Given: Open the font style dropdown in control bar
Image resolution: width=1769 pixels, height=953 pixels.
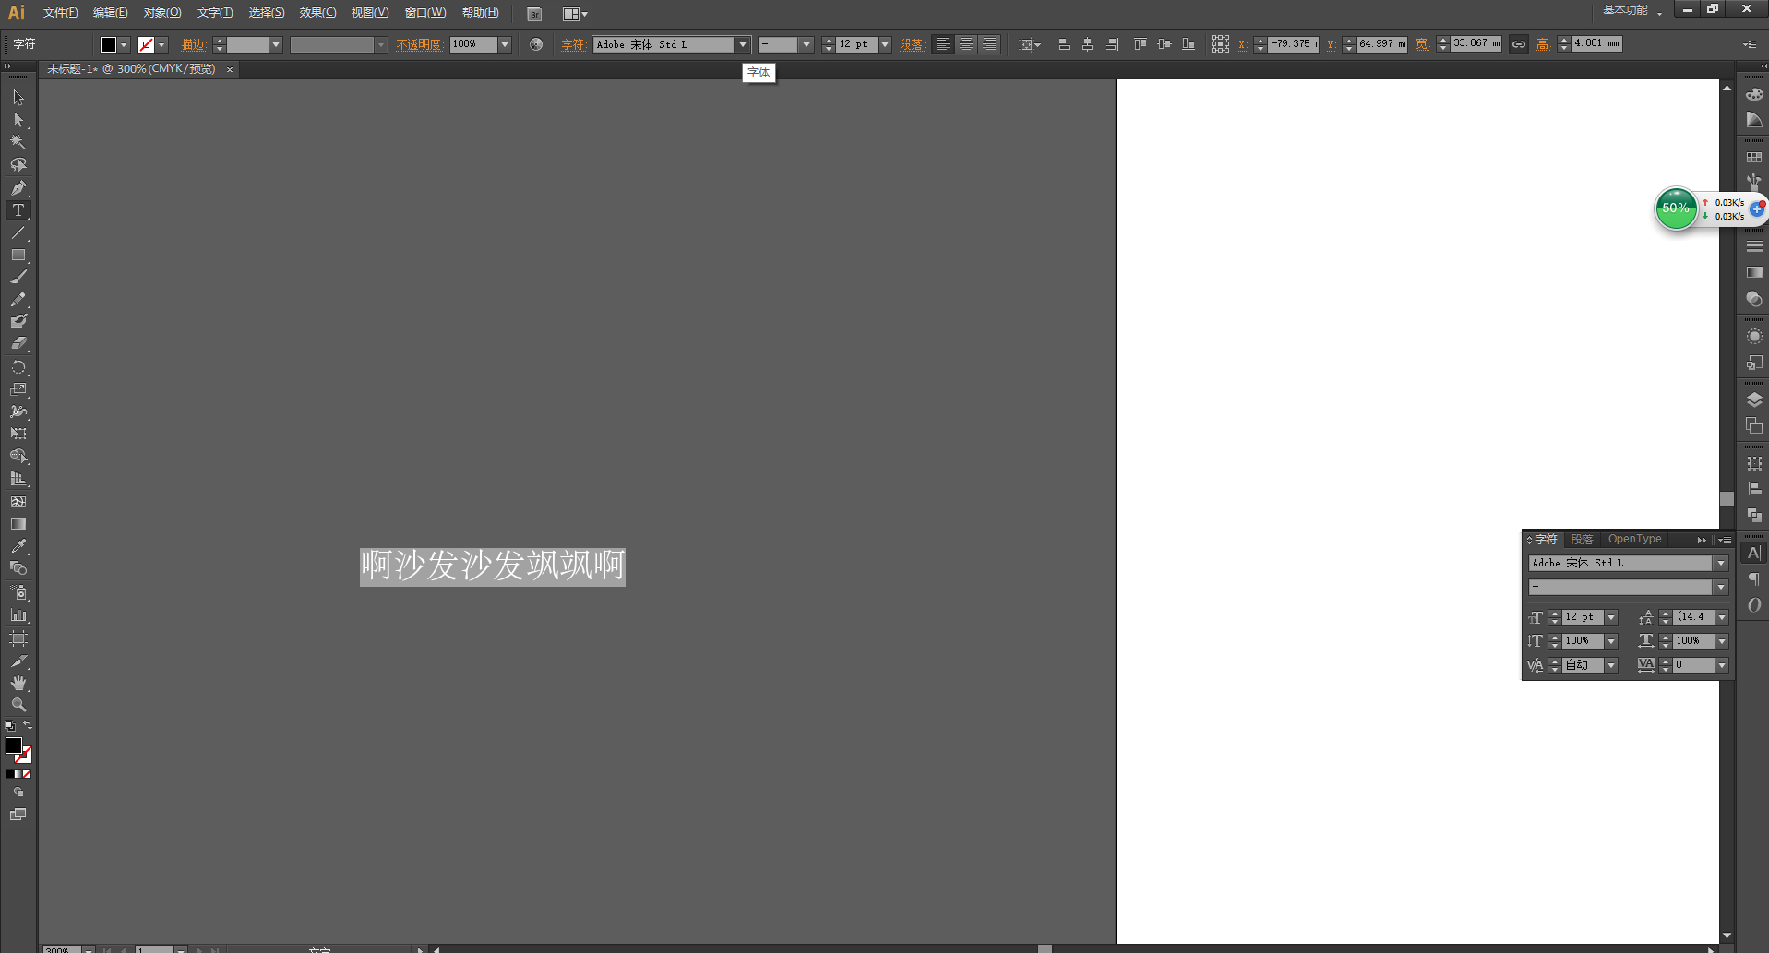Looking at the screenshot, I should click(807, 44).
